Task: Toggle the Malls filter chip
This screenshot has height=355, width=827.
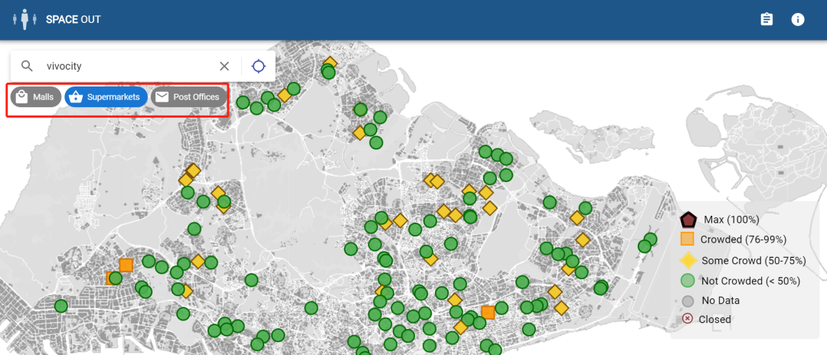Action: click(x=36, y=97)
